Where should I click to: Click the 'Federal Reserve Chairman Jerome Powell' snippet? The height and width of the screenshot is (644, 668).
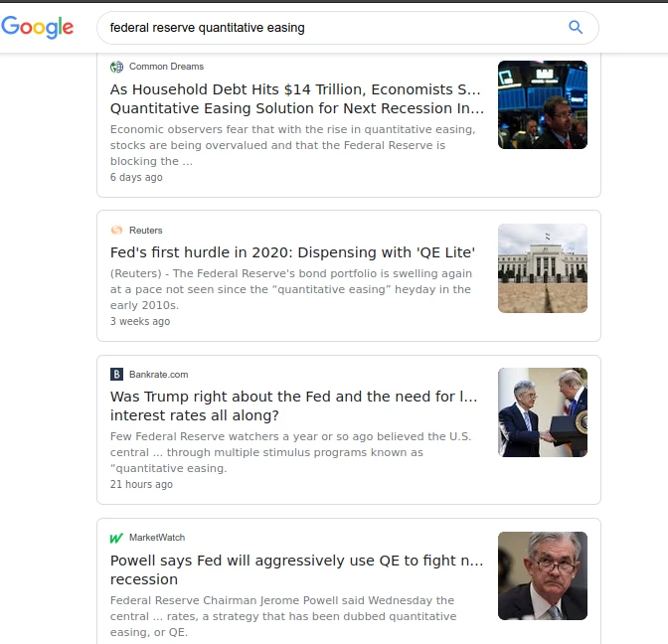click(283, 616)
